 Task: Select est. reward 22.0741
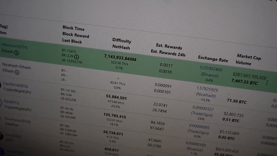click(x=160, y=105)
